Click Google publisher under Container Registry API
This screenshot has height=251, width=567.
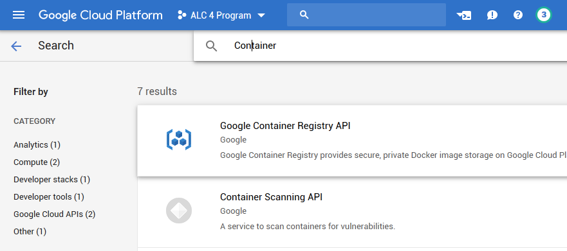(233, 139)
